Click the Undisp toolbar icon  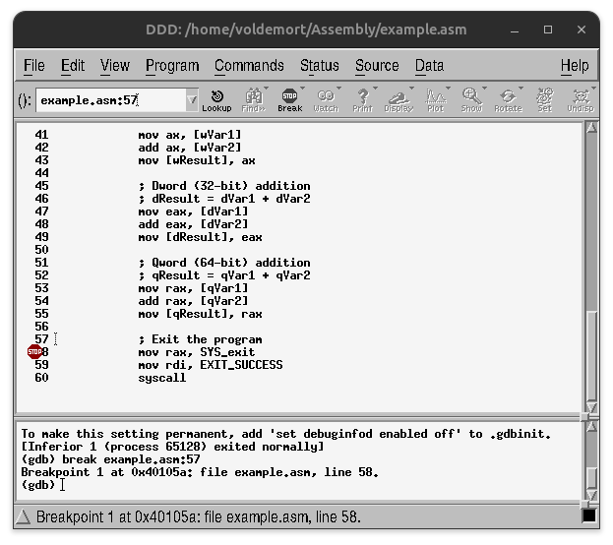[x=581, y=100]
